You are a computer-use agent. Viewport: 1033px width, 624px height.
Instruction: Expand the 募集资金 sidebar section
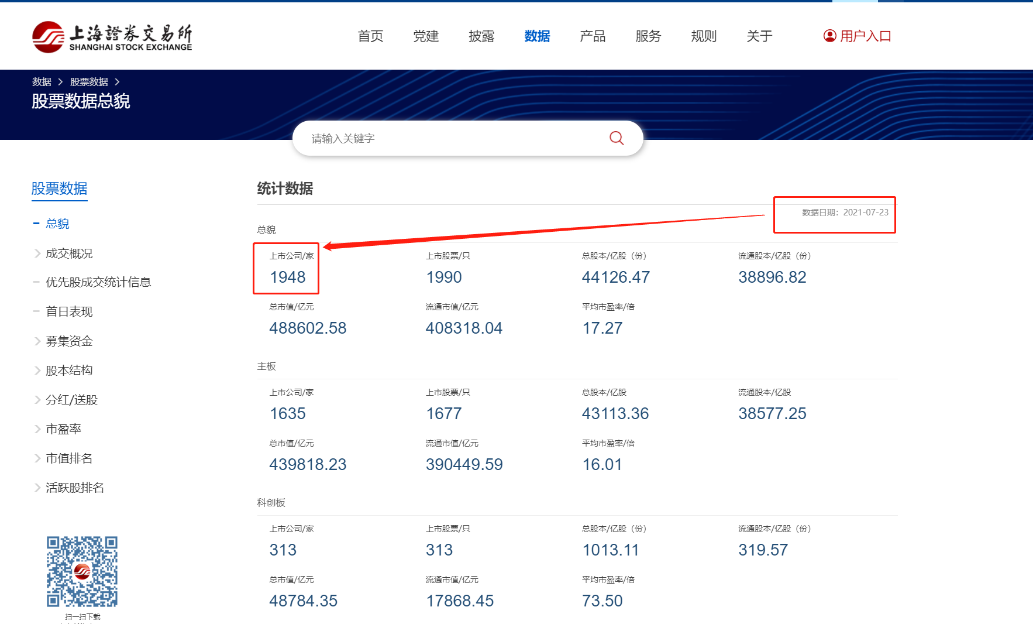[x=69, y=341]
